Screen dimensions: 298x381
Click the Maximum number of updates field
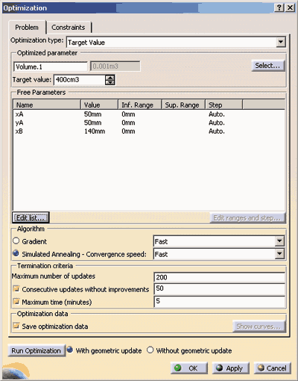click(x=220, y=277)
